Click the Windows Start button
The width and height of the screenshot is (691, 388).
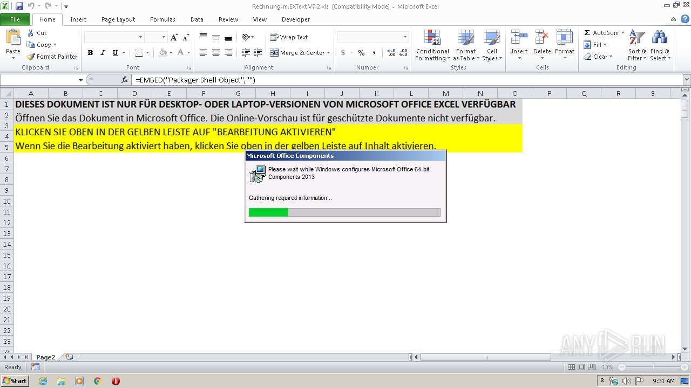15,380
